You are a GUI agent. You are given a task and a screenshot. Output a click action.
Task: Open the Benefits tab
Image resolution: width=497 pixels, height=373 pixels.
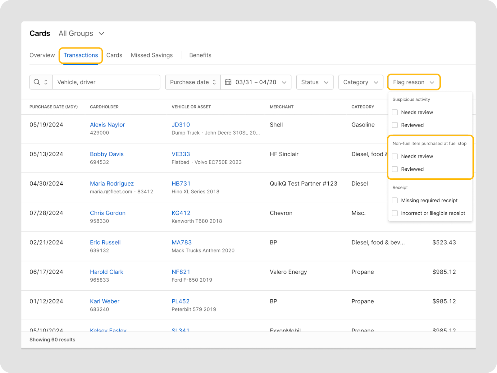pos(200,55)
